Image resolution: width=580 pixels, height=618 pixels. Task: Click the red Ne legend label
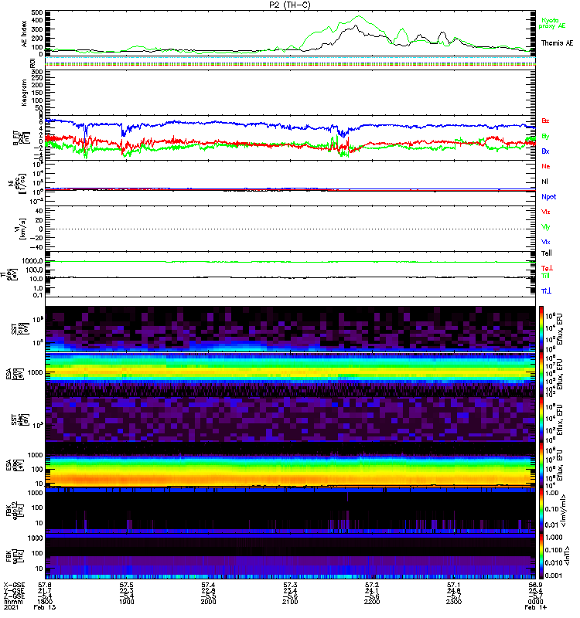(x=546, y=166)
